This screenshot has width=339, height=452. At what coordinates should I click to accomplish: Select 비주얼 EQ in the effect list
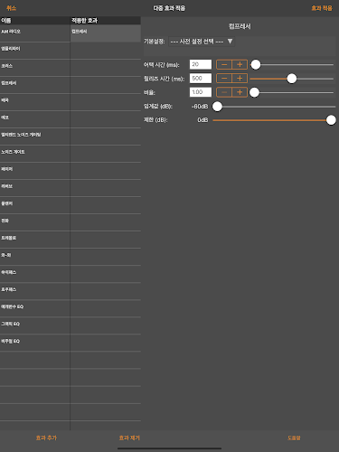pos(35,343)
